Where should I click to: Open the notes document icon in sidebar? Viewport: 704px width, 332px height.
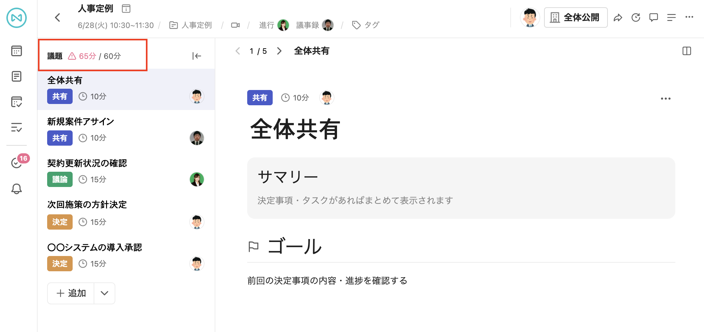click(17, 76)
